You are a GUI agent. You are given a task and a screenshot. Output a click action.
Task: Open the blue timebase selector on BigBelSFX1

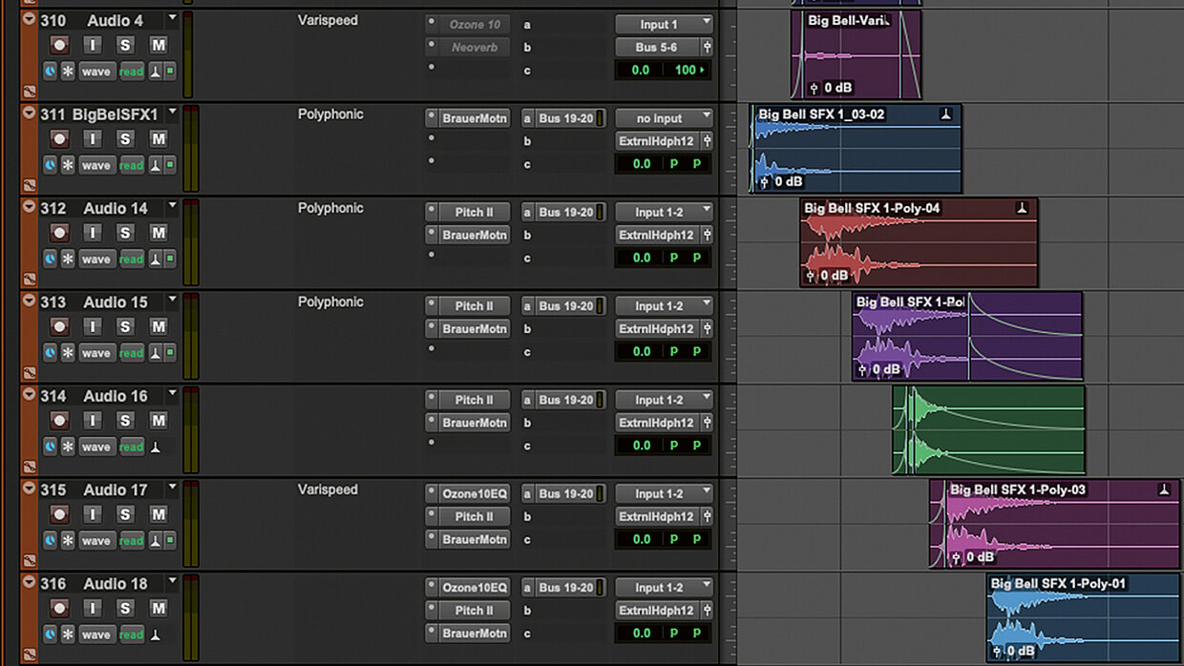pos(50,165)
